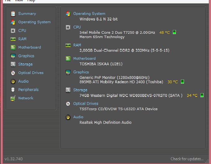The width and height of the screenshot is (211, 164).
Task: Click Motherboard icon in summary panel
Action: coord(68,59)
